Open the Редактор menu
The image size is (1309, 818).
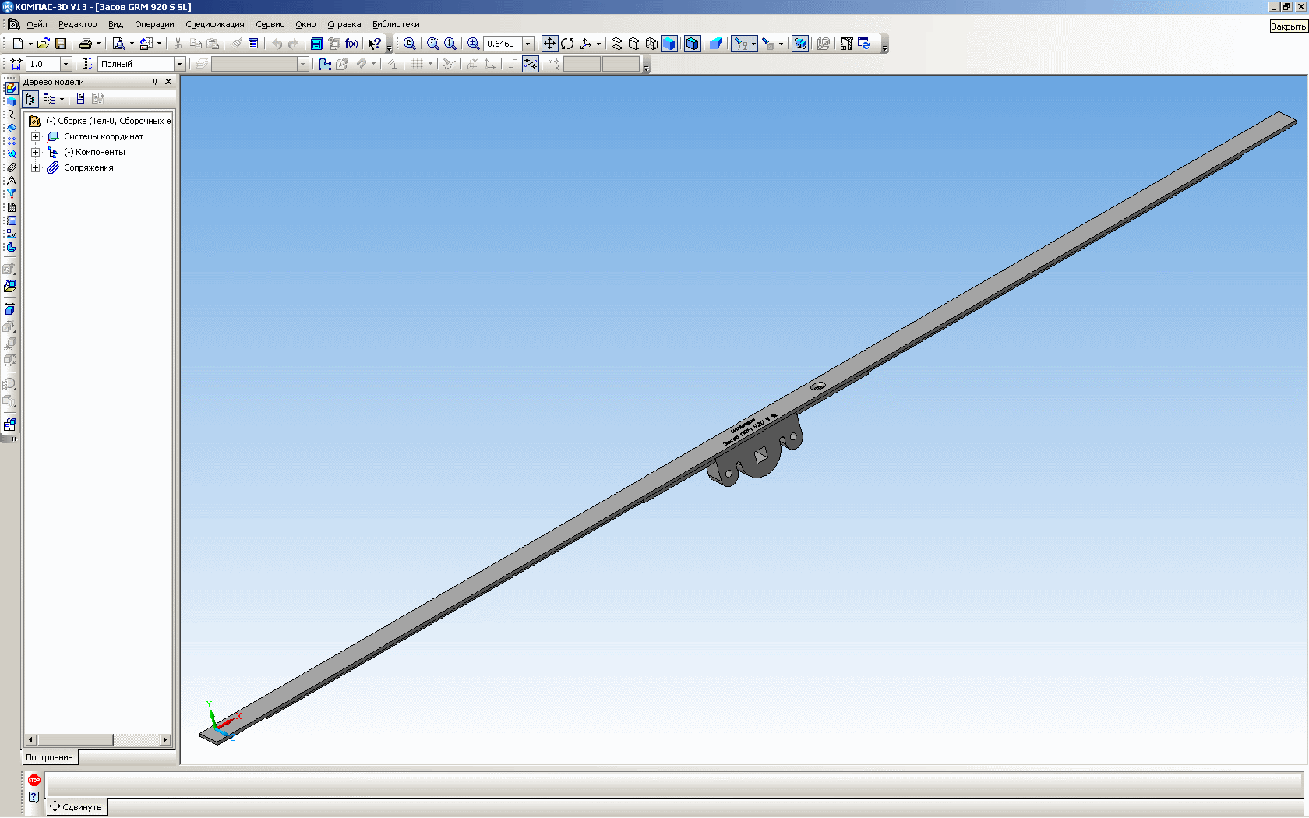[x=77, y=24]
